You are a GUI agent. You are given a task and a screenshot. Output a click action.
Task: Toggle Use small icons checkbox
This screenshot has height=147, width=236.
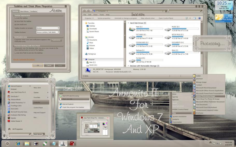point(15,25)
